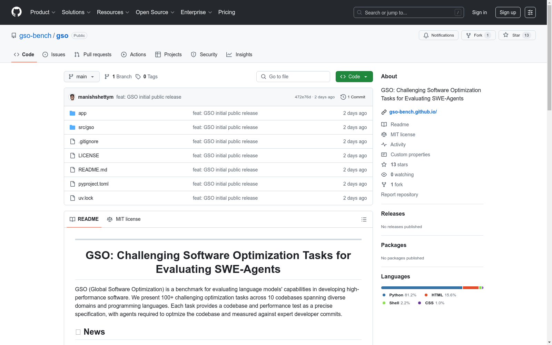Click the Python segment of languages bar
Screen dimensions: 552x345
click(422, 288)
